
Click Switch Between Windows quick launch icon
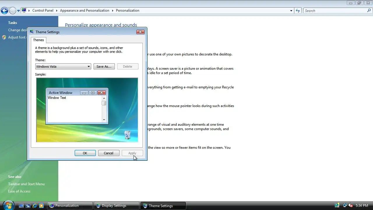(x=28, y=206)
